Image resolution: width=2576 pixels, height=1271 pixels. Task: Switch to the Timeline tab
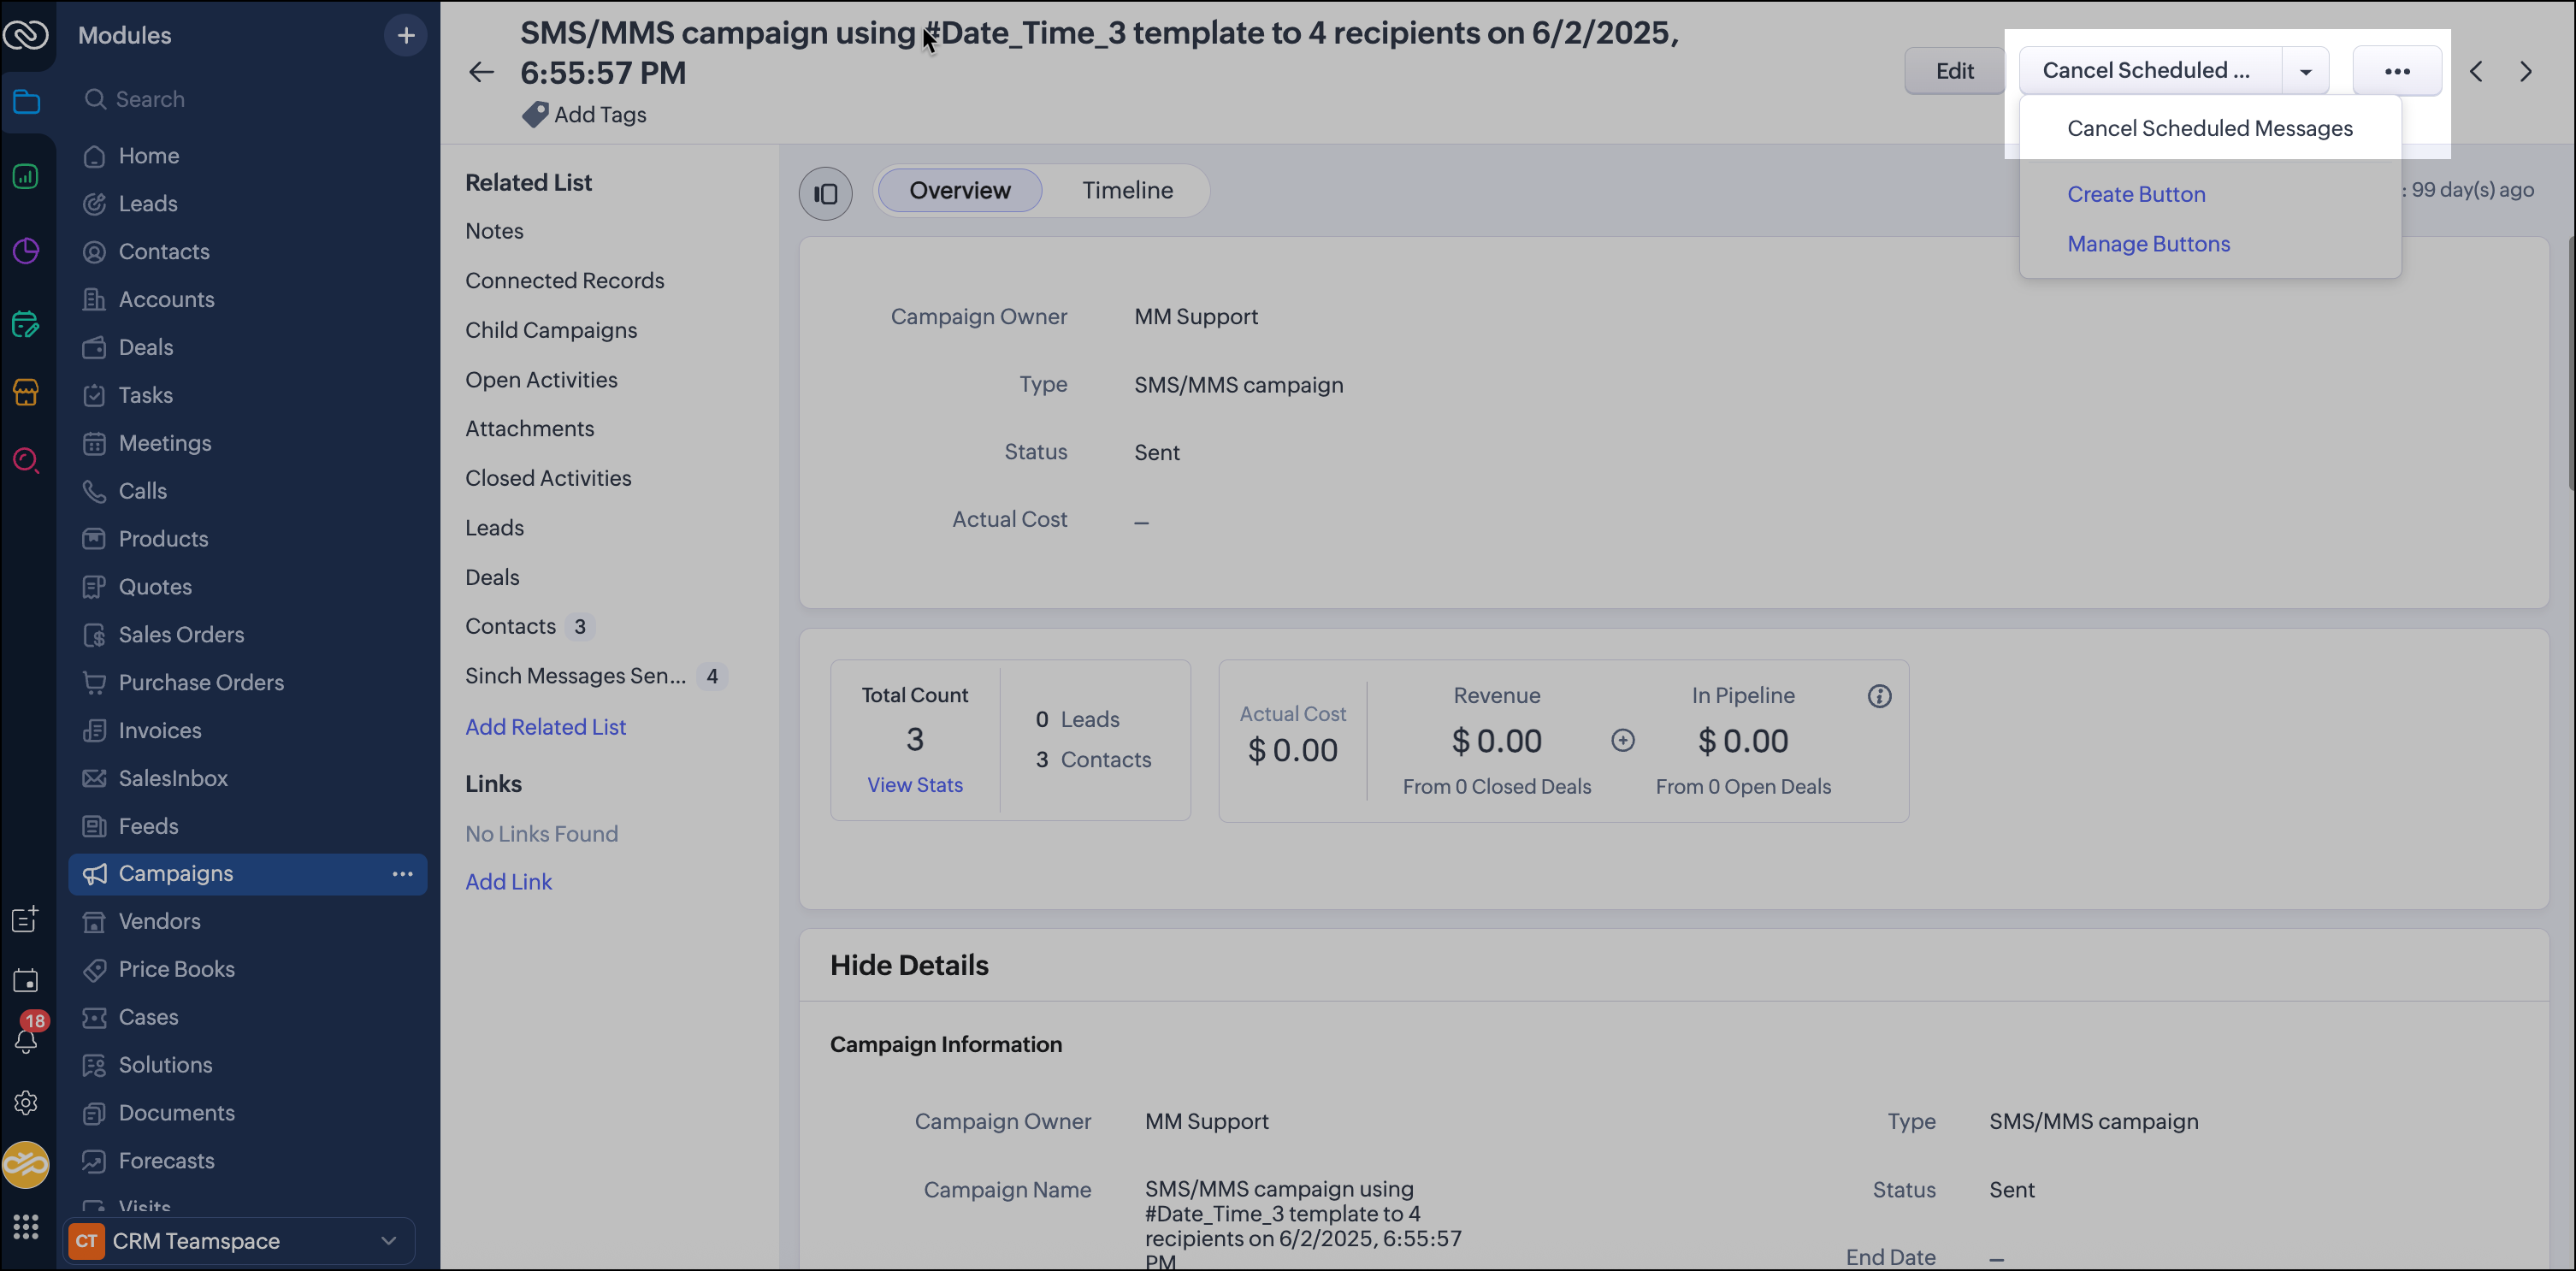[1127, 191]
